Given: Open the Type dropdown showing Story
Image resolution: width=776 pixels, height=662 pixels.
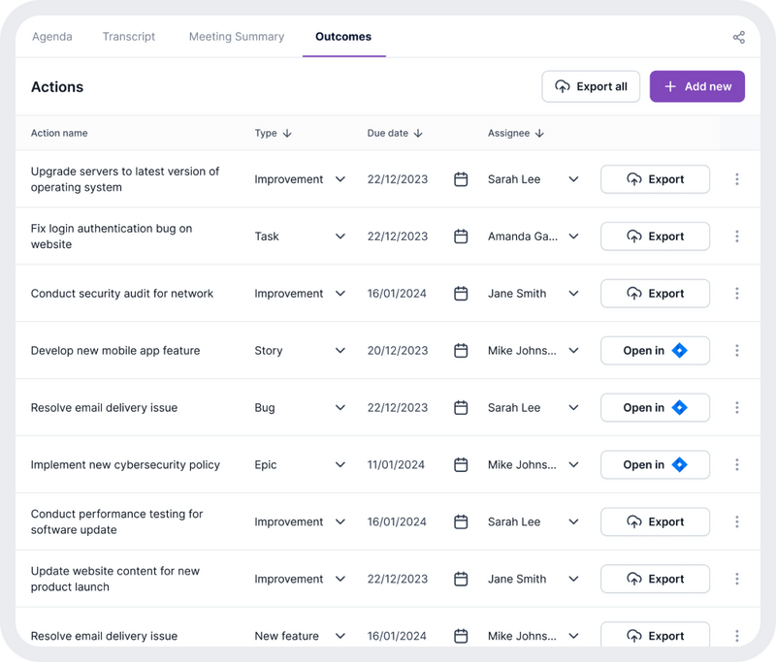Looking at the screenshot, I should click(340, 350).
